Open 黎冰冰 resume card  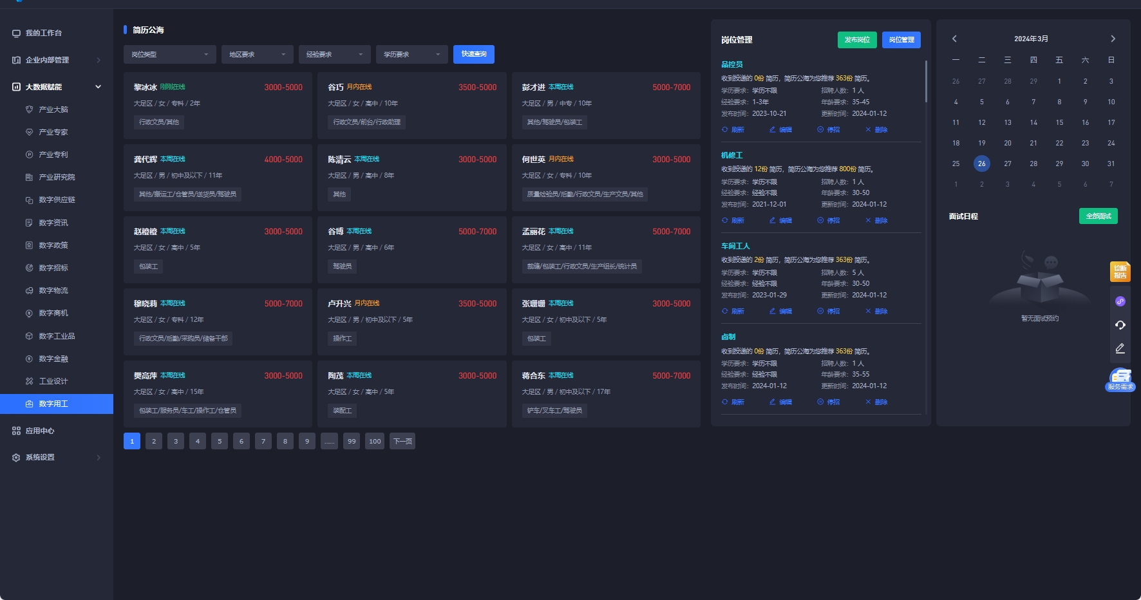pos(218,106)
